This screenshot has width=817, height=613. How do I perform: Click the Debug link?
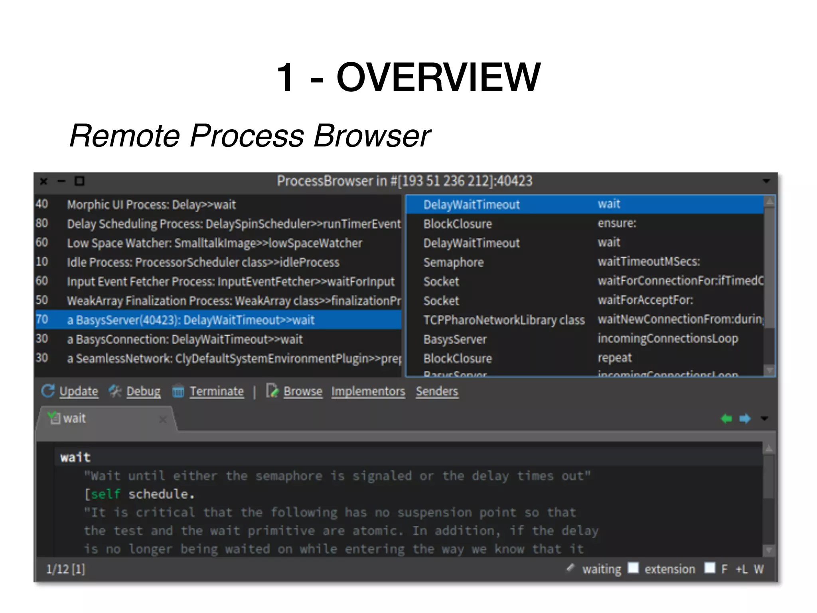143,391
